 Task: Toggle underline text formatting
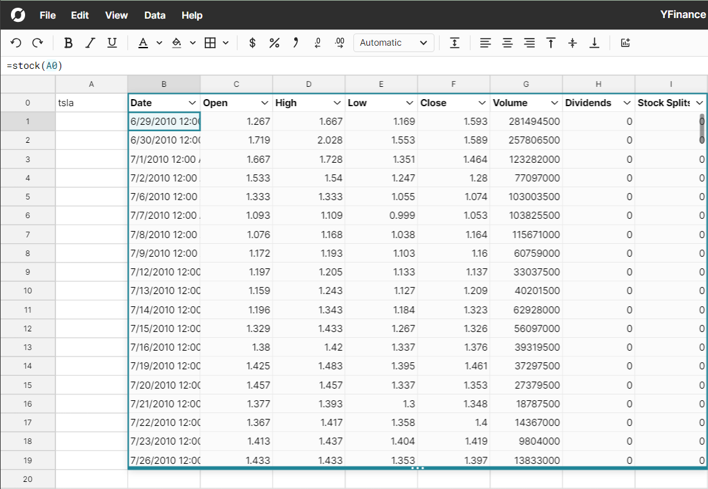coord(112,42)
